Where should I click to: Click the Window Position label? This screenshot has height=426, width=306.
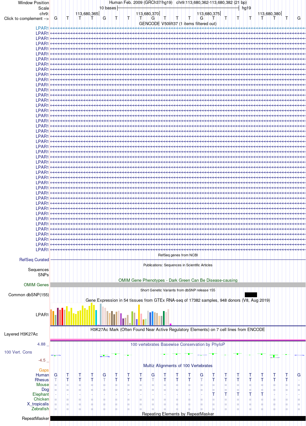33,3
